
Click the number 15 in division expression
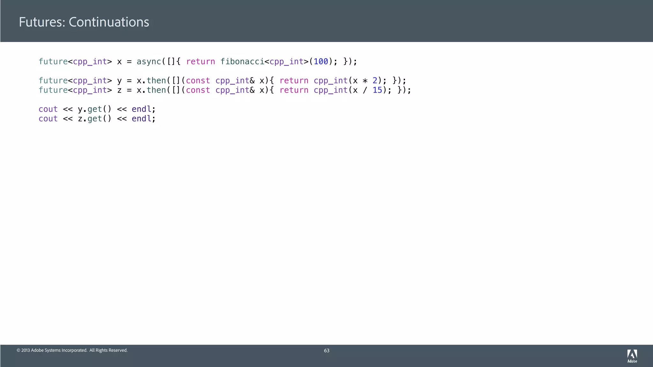(x=377, y=90)
